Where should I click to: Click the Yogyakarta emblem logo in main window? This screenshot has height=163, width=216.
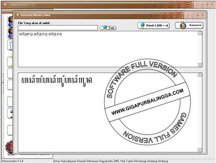9,148
